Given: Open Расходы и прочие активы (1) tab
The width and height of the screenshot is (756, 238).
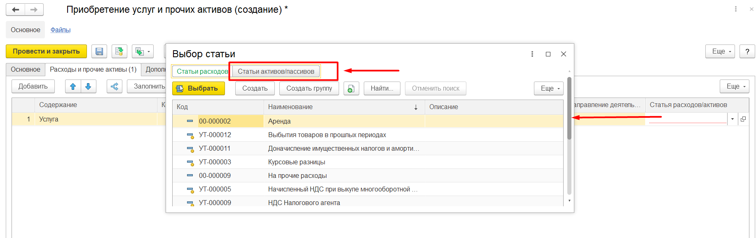Looking at the screenshot, I should pos(93,70).
